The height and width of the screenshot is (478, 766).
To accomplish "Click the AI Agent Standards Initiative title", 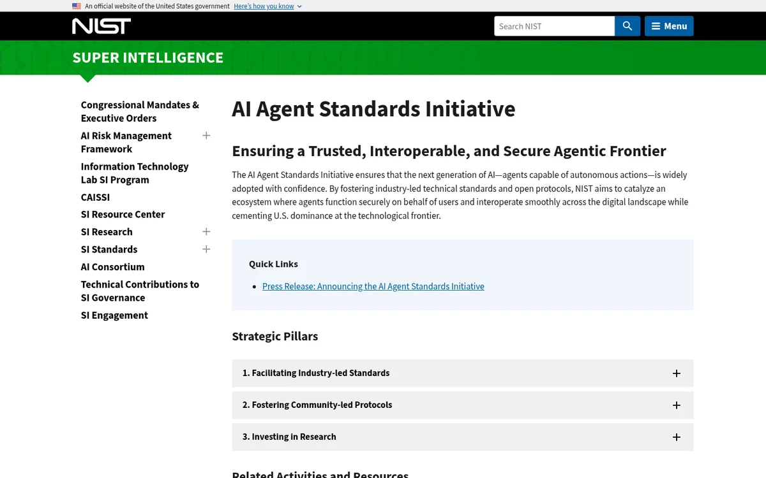I will 373,109.
